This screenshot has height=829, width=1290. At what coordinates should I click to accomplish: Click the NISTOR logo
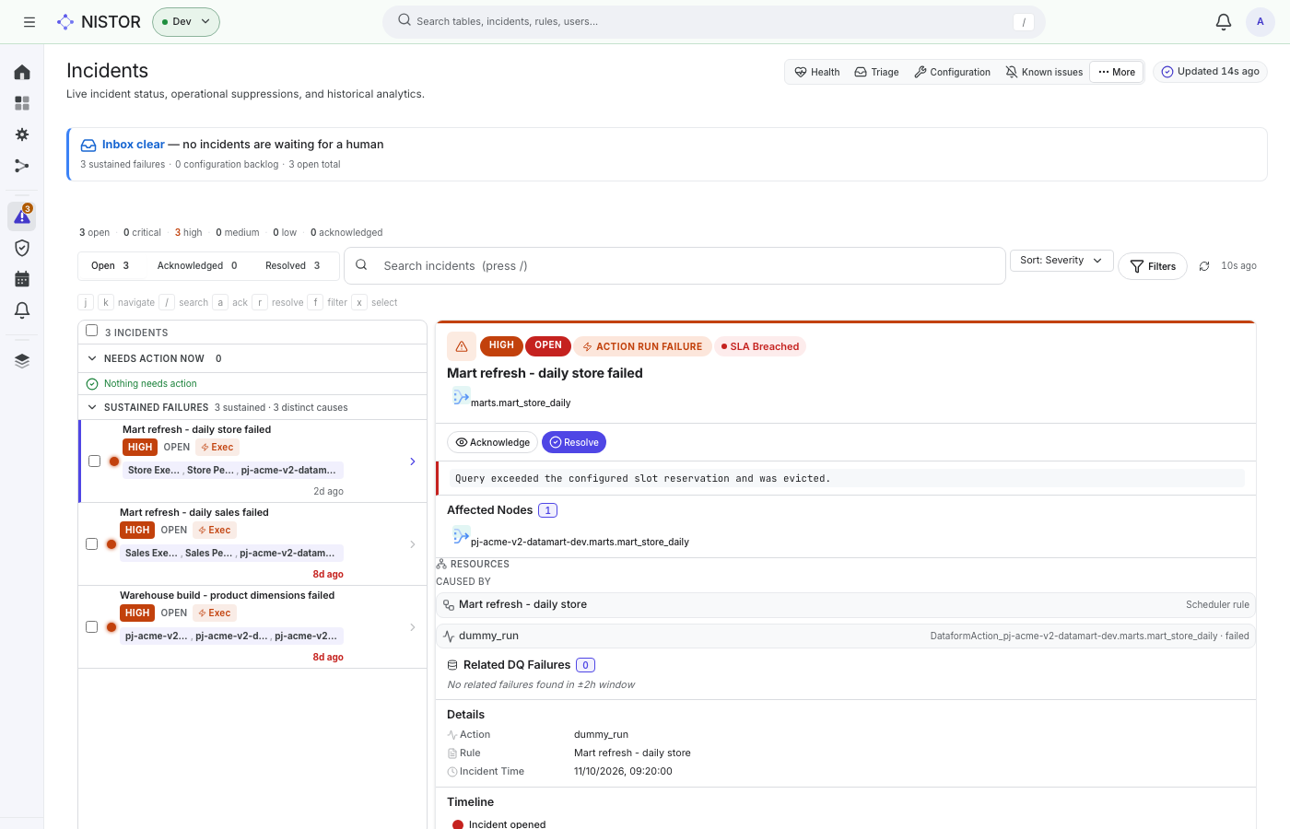click(x=99, y=22)
